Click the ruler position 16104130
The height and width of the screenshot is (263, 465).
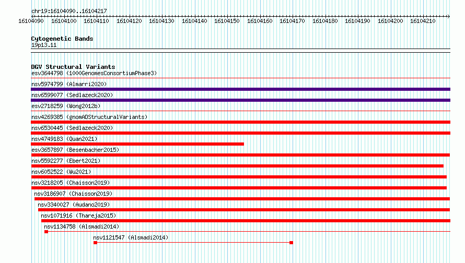pyautogui.click(x=161, y=21)
